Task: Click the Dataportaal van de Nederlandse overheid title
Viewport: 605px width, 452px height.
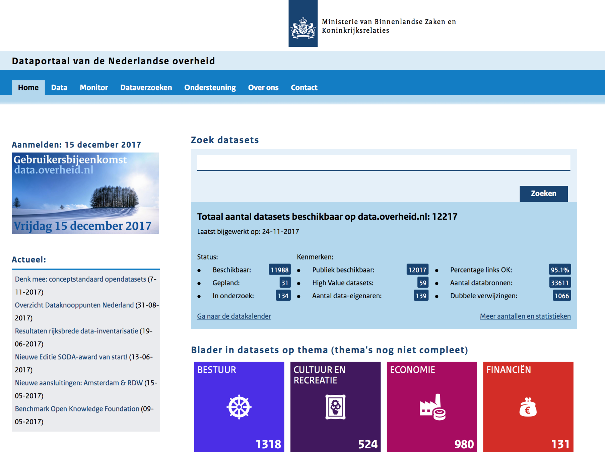Action: [113, 61]
